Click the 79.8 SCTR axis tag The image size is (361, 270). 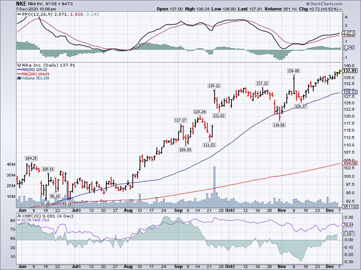point(348,225)
